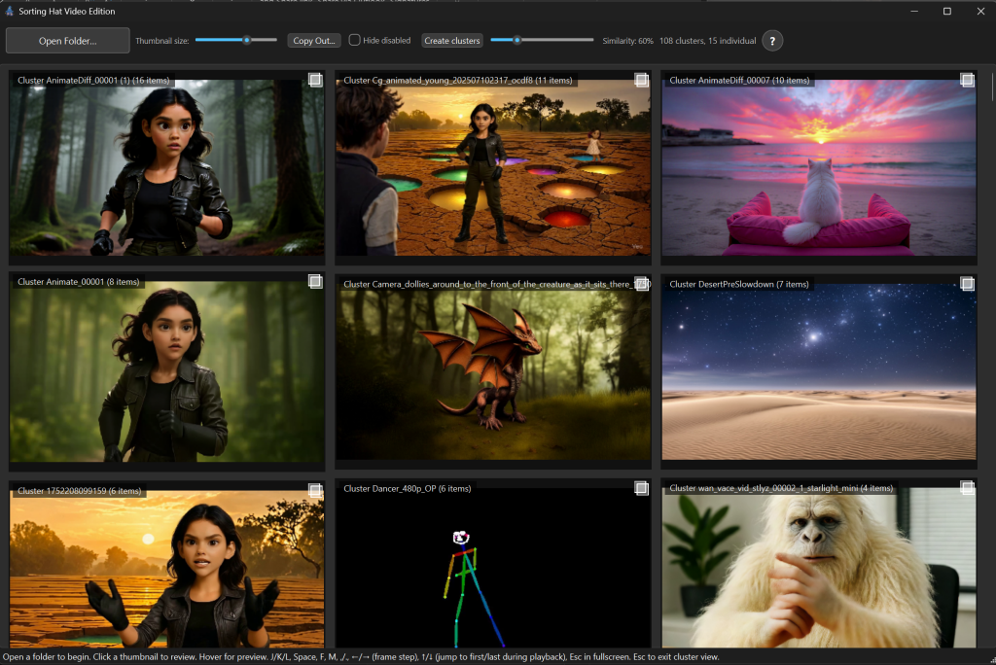This screenshot has height=665, width=996.
Task: Toggle checkbox on Cluster DesertPreSlowdown card
Action: point(967,283)
